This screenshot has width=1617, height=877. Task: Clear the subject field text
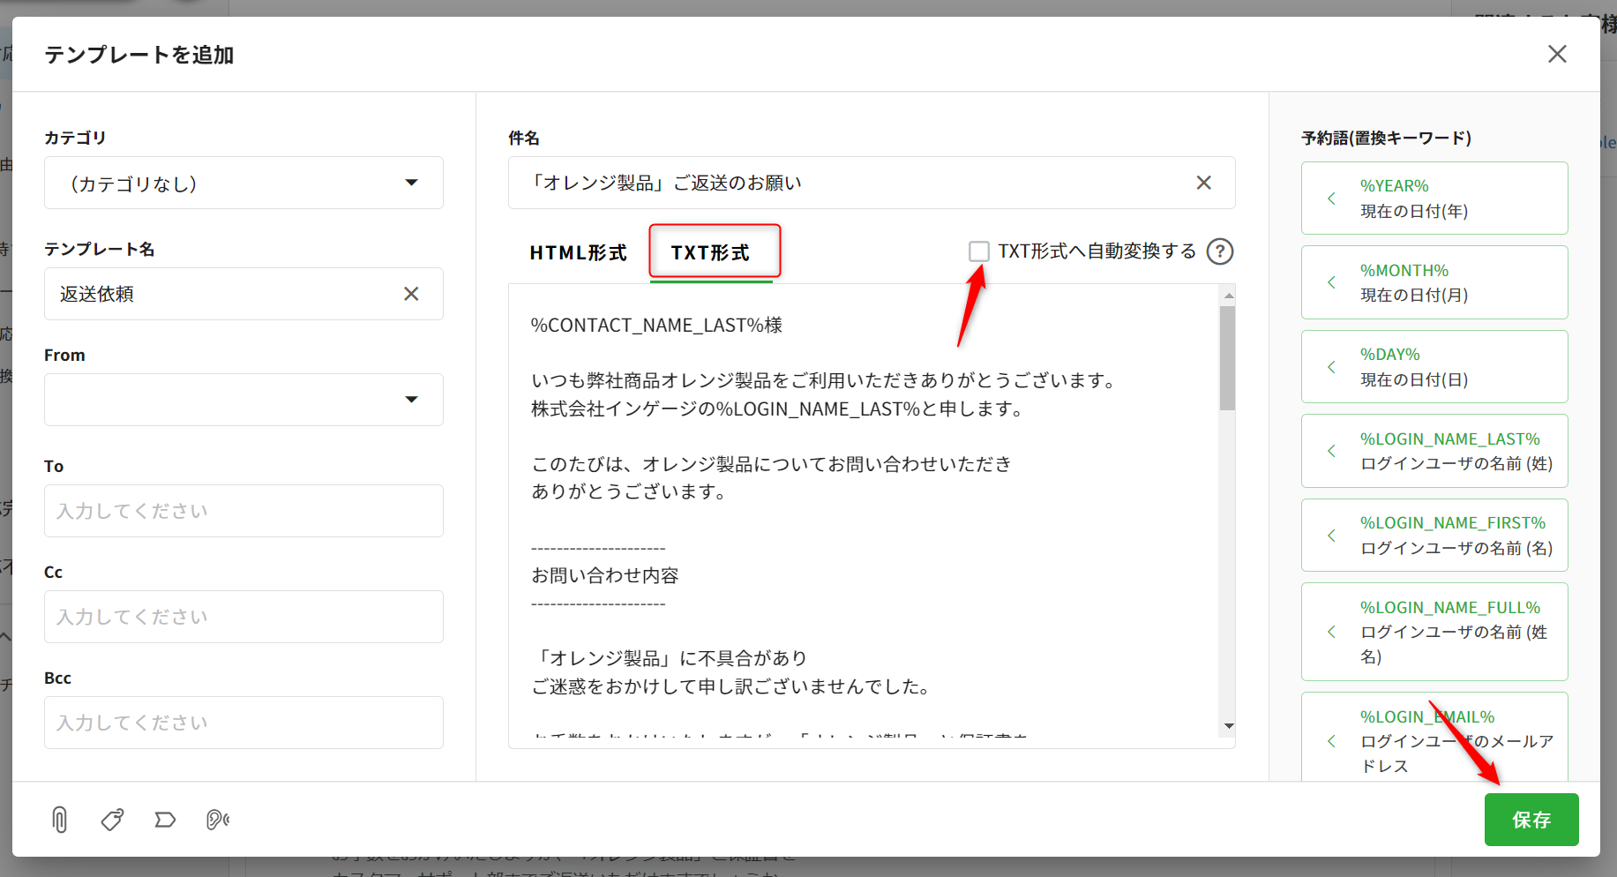point(1203,183)
